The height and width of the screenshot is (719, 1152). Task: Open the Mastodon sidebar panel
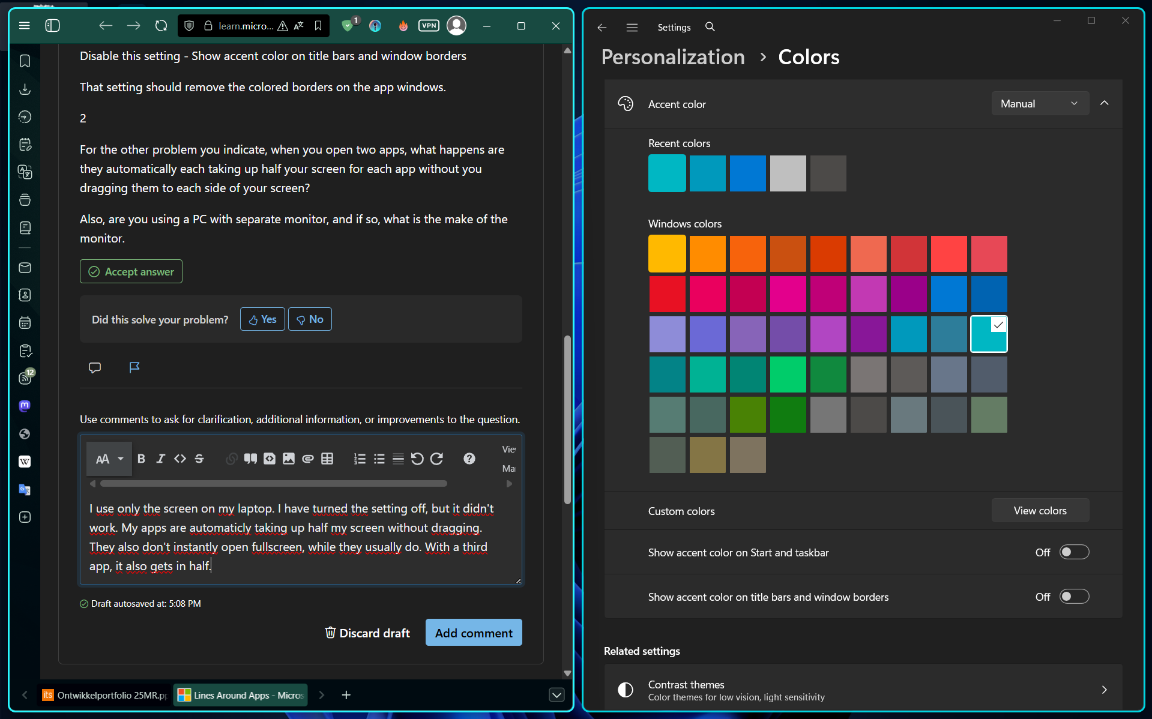click(25, 406)
